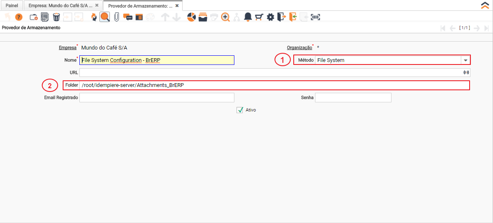Screen dimensions: 493x223
Task: Click the orange Help question mark icon
Action: pyautogui.click(x=18, y=17)
